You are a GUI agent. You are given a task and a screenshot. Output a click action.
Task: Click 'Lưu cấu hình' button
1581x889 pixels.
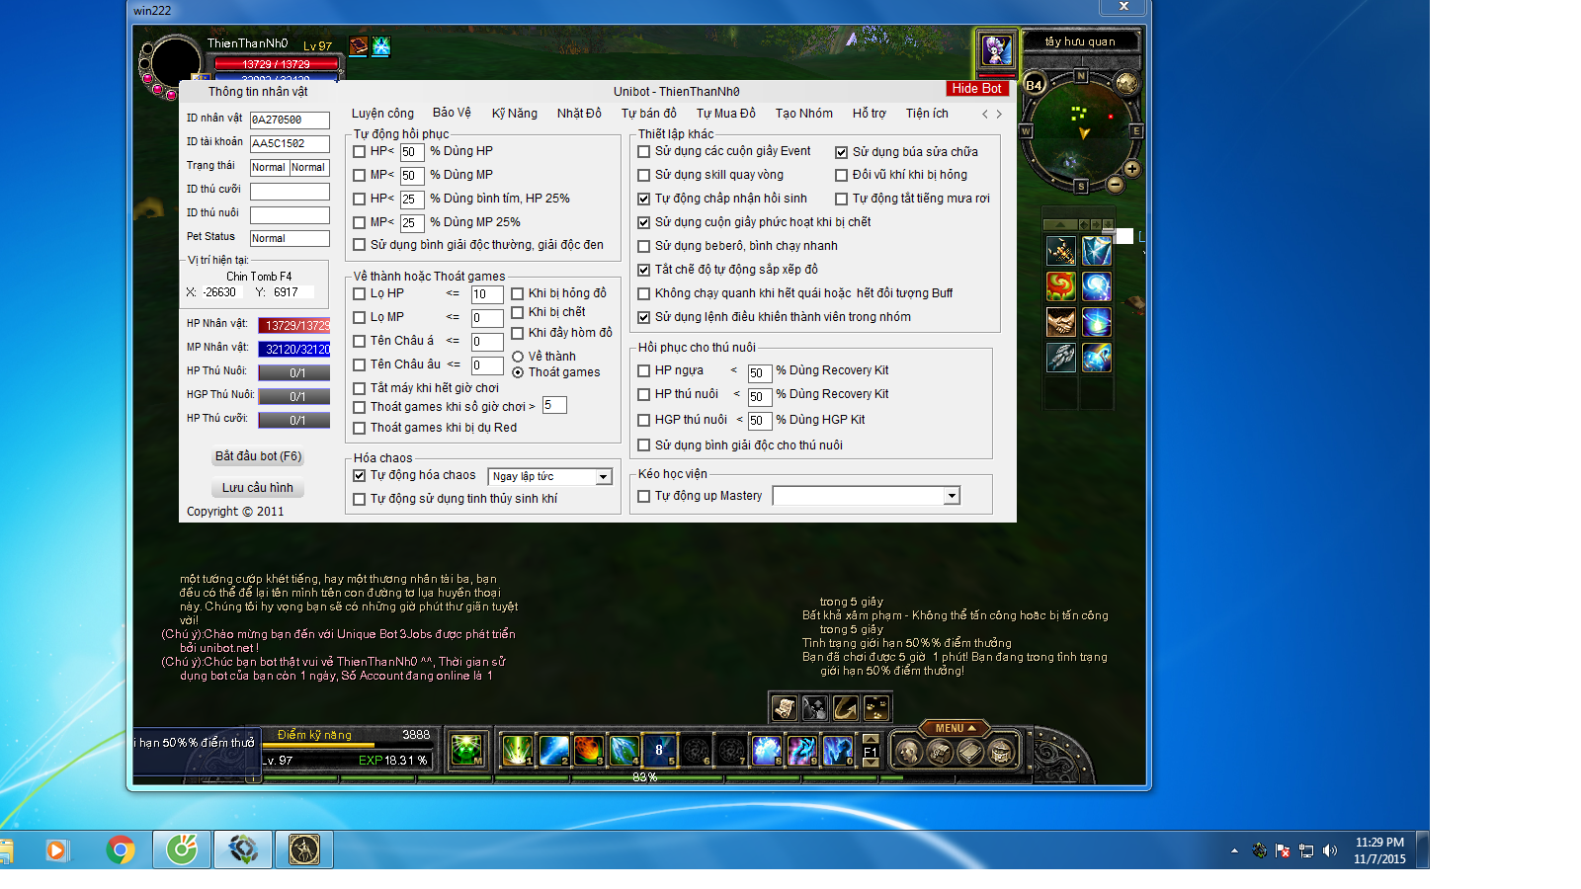coord(258,488)
